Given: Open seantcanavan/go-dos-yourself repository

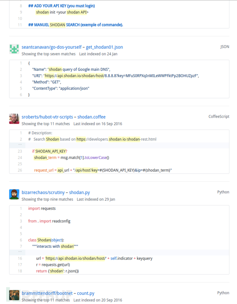Looking at the screenshot, I should pos(52,47).
